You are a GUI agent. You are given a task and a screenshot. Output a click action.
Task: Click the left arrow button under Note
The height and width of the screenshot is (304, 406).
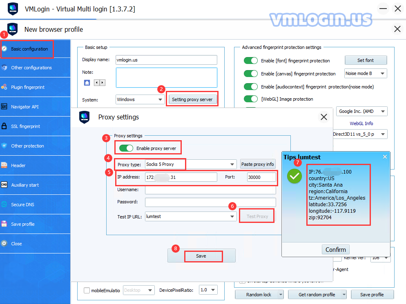(96, 83)
